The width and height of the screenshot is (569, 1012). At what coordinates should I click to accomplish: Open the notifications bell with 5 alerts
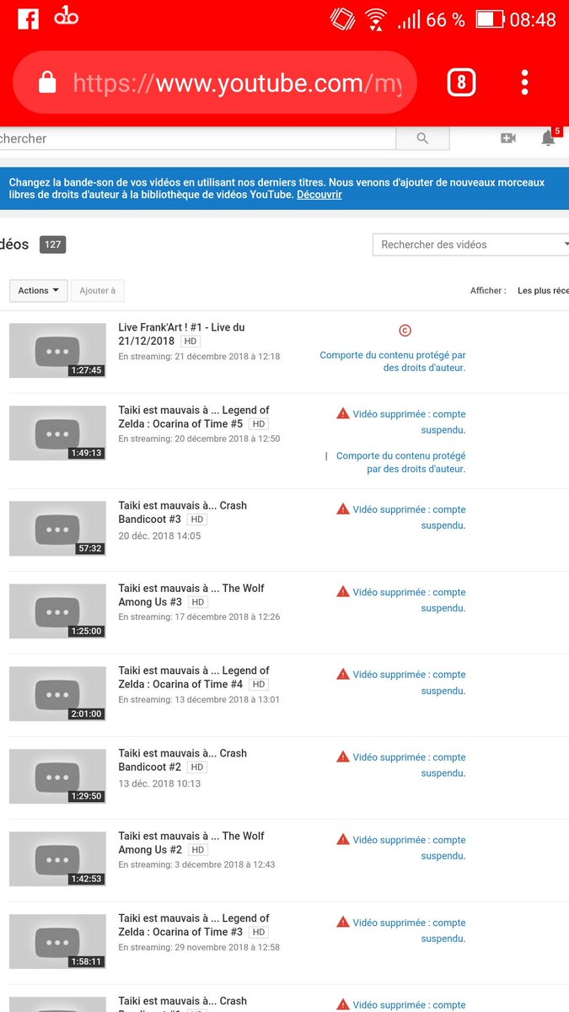coord(549,137)
